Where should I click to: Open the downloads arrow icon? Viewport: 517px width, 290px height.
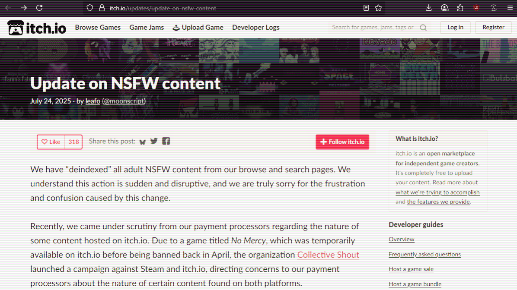click(429, 8)
